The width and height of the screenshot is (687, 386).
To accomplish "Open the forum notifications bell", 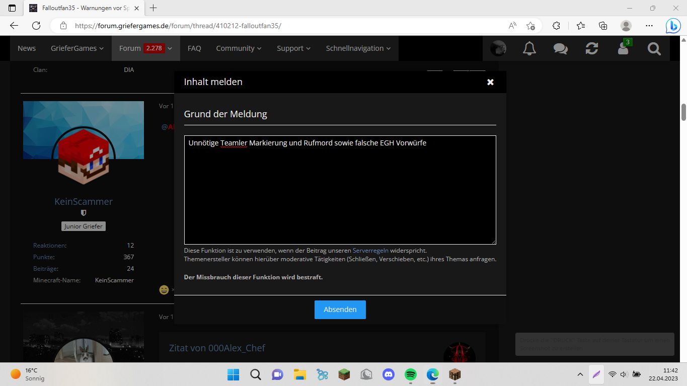I will tap(529, 48).
